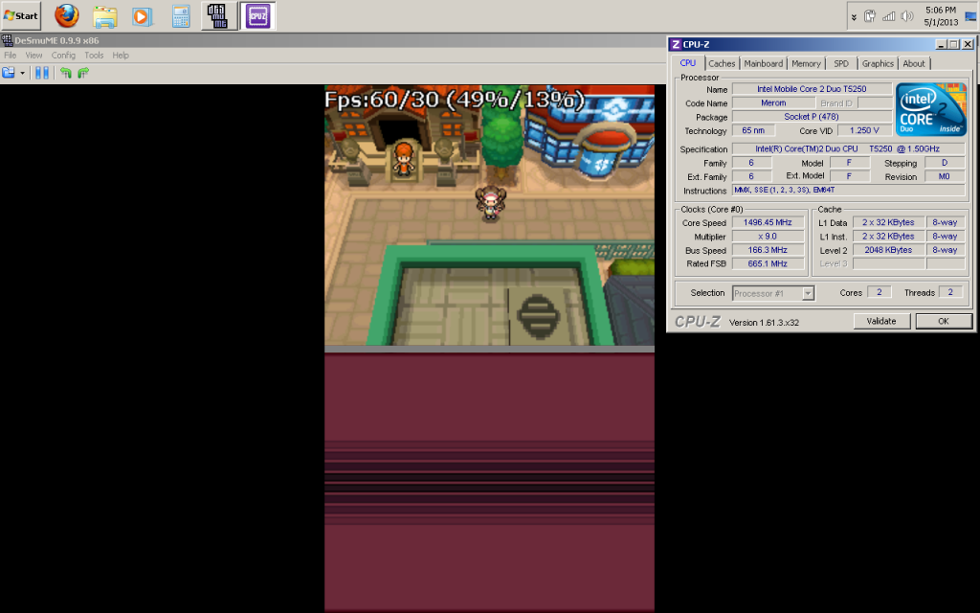Viewport: 980px width, 613px height.
Task: Click processor name 'Intel Mobile Core 2 Duo T5250'
Action: pos(812,89)
